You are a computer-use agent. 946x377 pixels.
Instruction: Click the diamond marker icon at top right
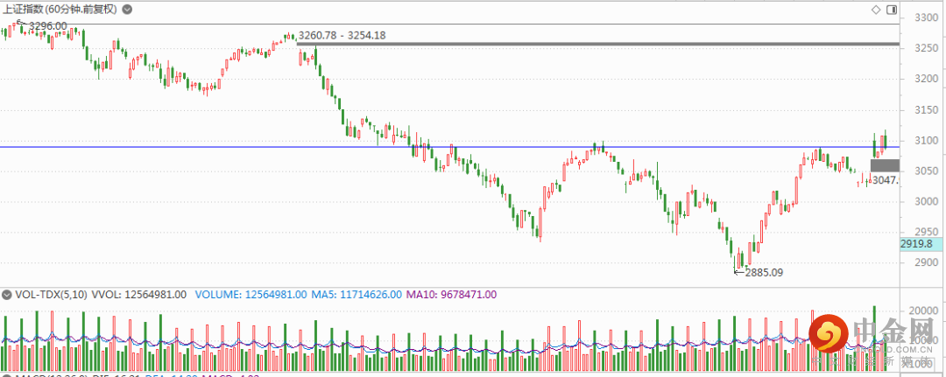tap(876, 9)
